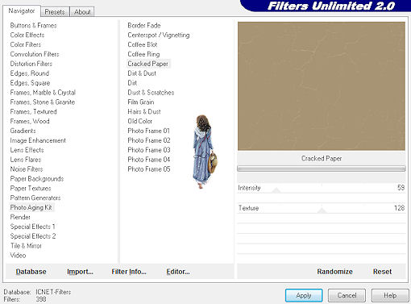Open the Import... option
The image size is (411, 304).
80,272
